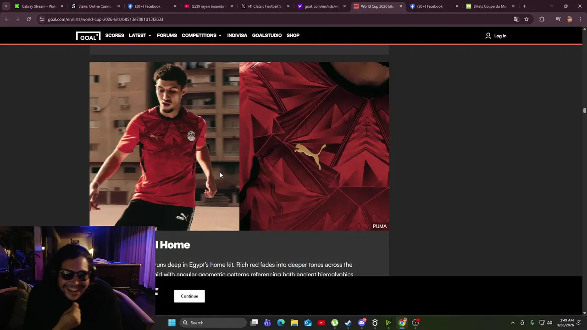587x330 pixels.
Task: Open the clock showing 1:49 AM
Action: [x=565, y=323]
